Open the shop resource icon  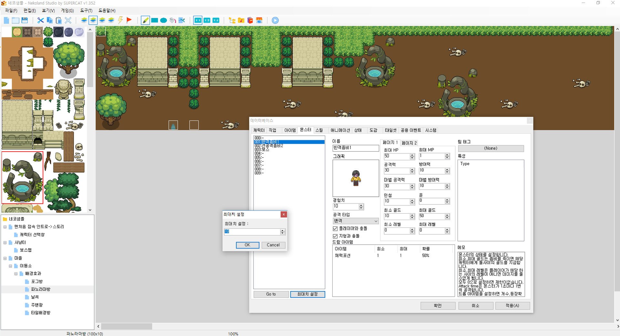pos(259,20)
